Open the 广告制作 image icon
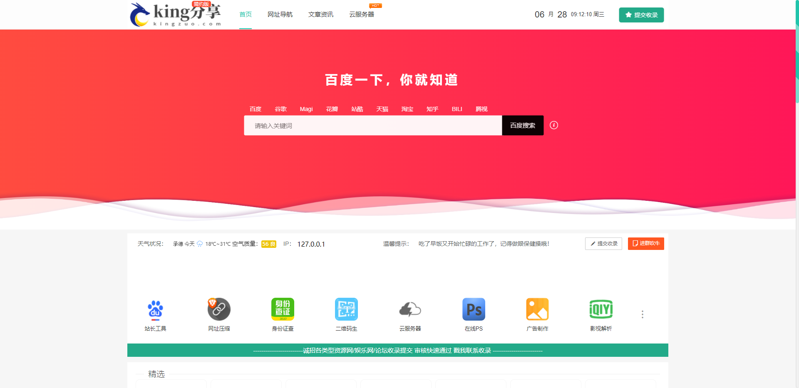Screen dimensions: 799x388 (x=537, y=309)
